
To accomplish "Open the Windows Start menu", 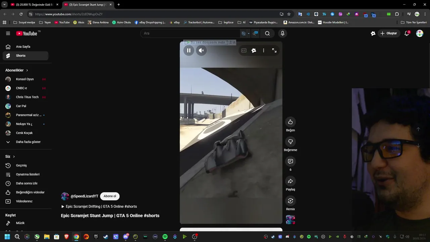I will [7, 237].
